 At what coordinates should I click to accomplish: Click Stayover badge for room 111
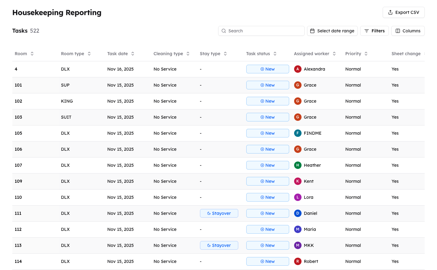(x=219, y=213)
